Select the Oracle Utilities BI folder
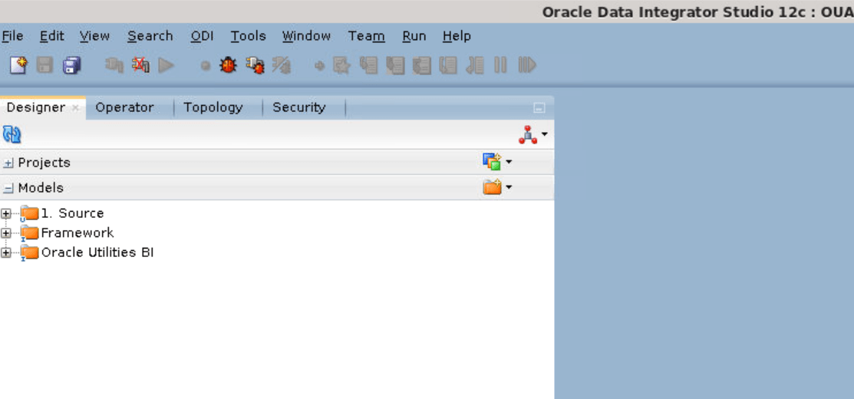Screen dimensions: 854x399 pyautogui.click(x=97, y=252)
